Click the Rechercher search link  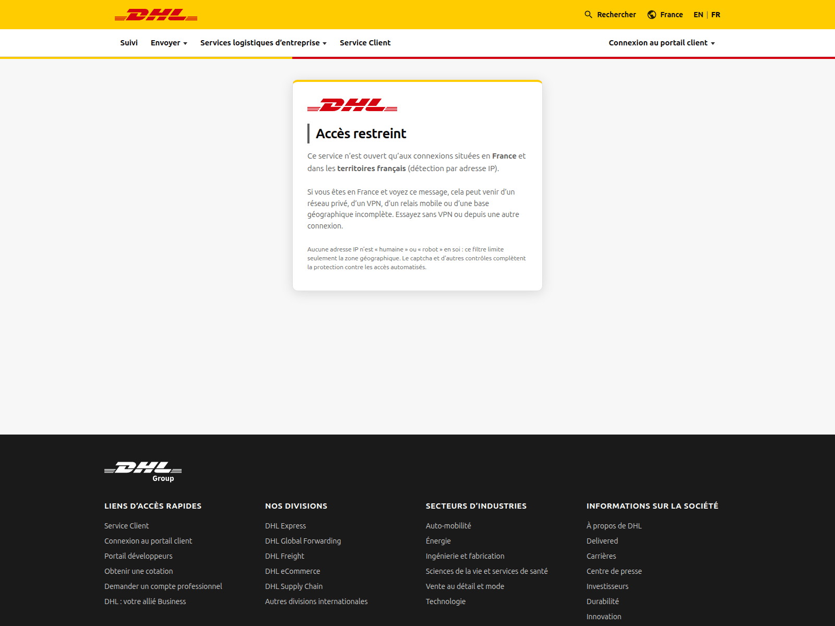coord(616,15)
